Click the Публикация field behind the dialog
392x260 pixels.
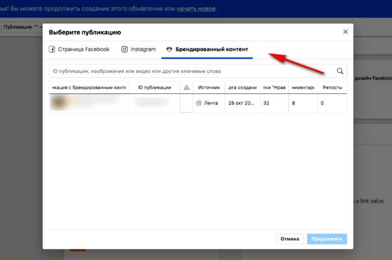(22, 26)
